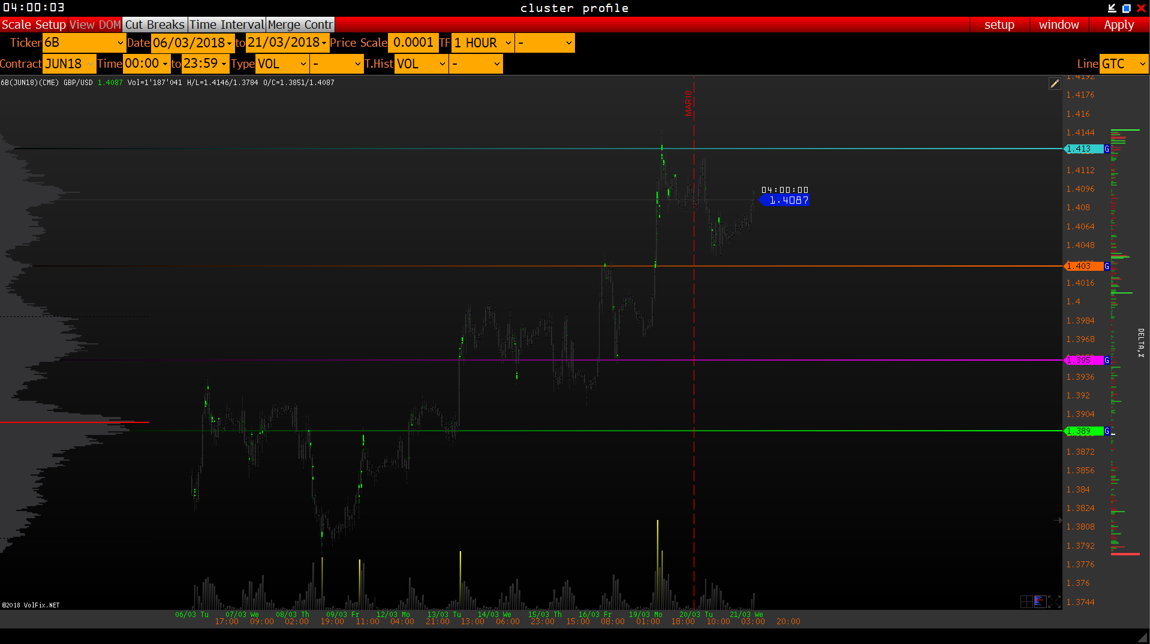The image size is (1150, 644).
Task: Click the G marker on the 1.403 level
Action: click(1107, 266)
